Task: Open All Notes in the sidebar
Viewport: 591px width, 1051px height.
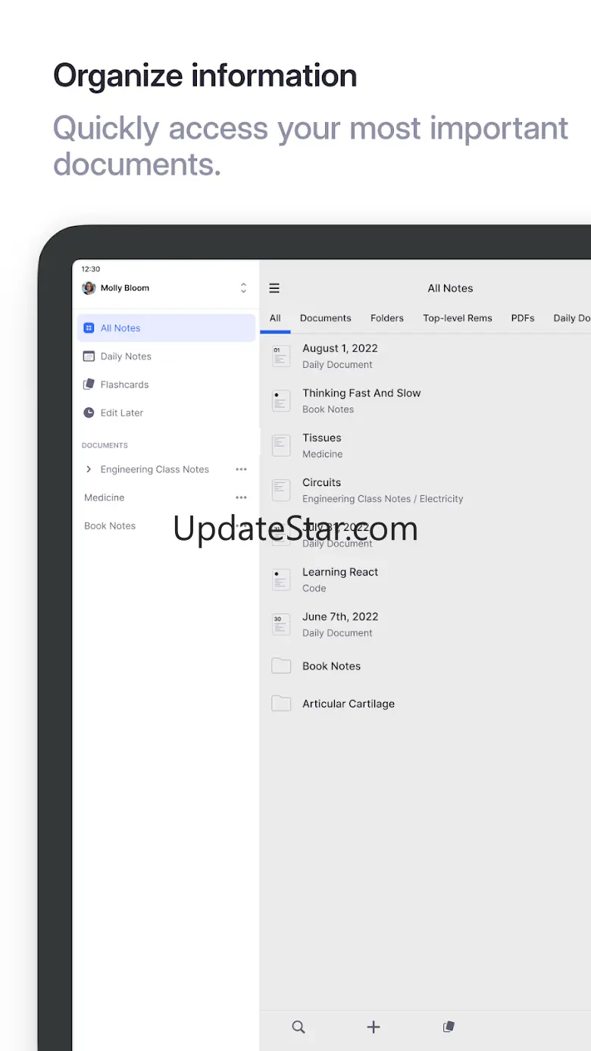Action: click(166, 328)
